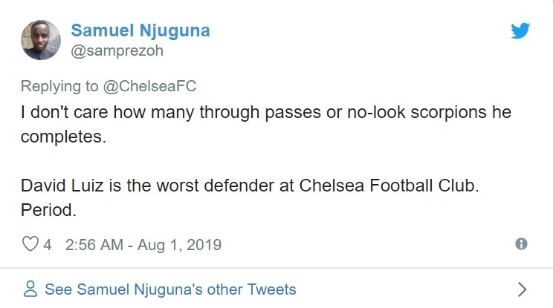Open the Samuel Njuguna display name link
The height and width of the screenshot is (308, 553).
(x=140, y=30)
